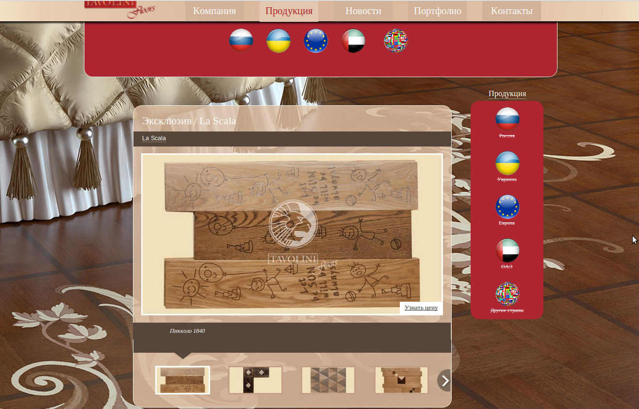Select the dark L-shaped border thumbnail
The height and width of the screenshot is (409, 639).
(x=255, y=380)
